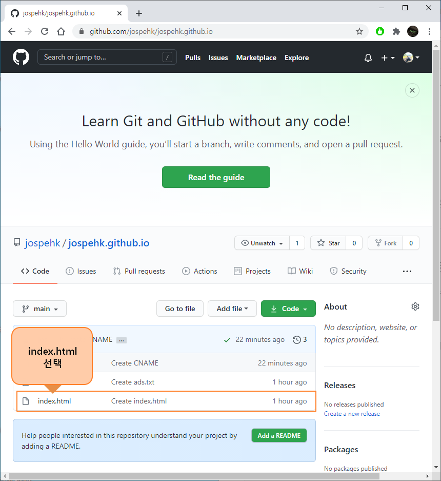Open the Unwatch notifications dropdown
The width and height of the screenshot is (441, 481).
[x=262, y=243]
